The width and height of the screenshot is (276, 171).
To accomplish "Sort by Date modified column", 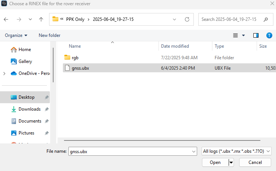I will click(x=175, y=46).
